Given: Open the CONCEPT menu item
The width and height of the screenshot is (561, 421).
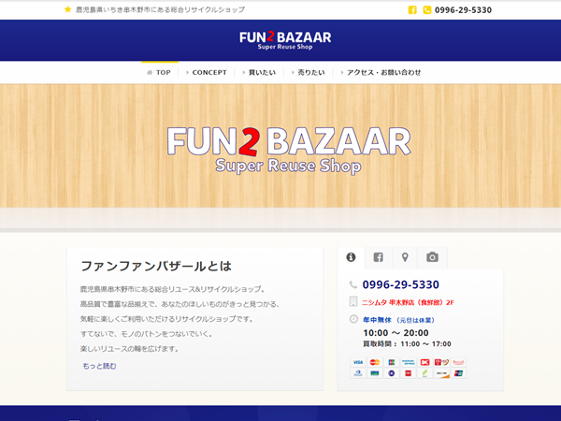Looking at the screenshot, I should [207, 72].
